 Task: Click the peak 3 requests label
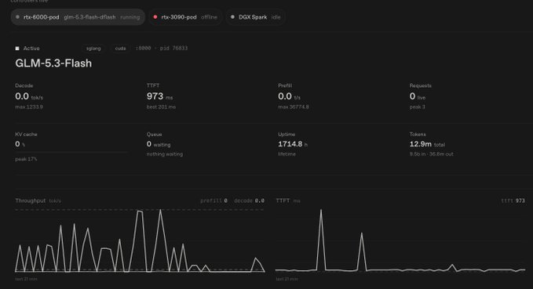click(x=417, y=107)
